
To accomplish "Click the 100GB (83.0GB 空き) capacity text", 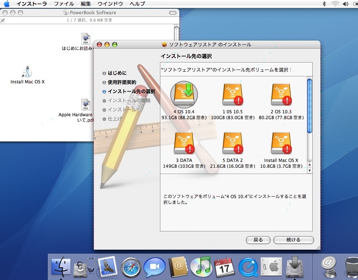I will point(233,117).
